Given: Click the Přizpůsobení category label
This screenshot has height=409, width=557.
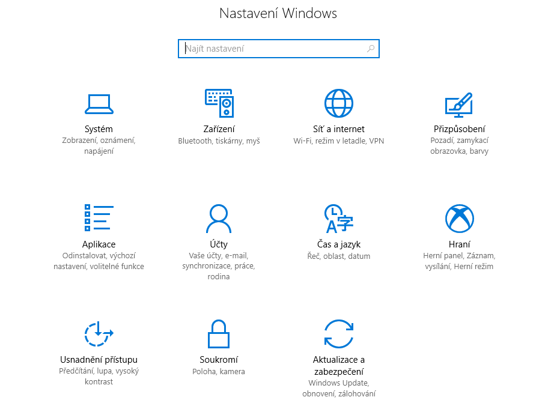Looking at the screenshot, I should (459, 129).
